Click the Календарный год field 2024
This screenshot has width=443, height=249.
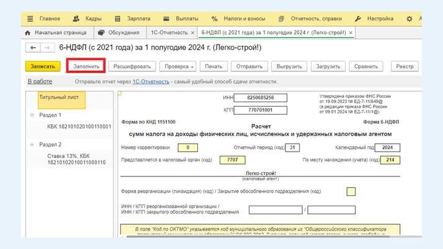coord(387,147)
